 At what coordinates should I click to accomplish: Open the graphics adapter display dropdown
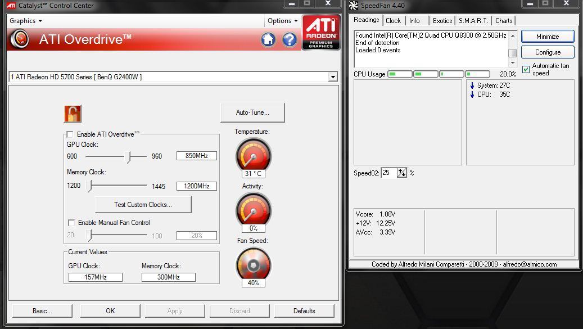333,77
